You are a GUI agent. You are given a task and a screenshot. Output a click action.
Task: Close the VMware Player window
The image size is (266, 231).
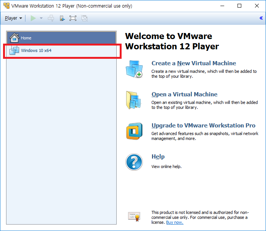pos(257,6)
